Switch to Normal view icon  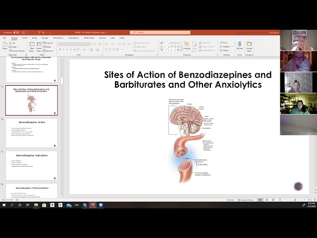click(260, 200)
